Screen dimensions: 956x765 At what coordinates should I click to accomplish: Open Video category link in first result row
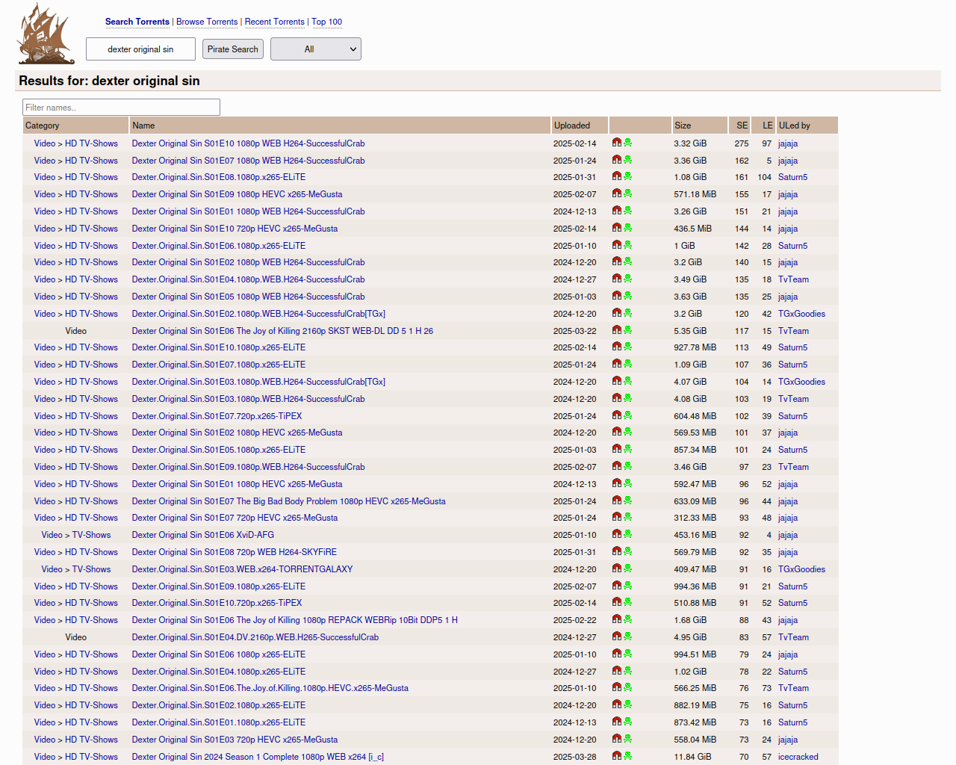point(45,143)
